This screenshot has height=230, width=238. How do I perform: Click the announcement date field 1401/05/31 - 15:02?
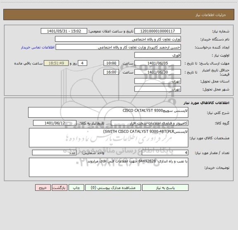[x=64, y=31]
